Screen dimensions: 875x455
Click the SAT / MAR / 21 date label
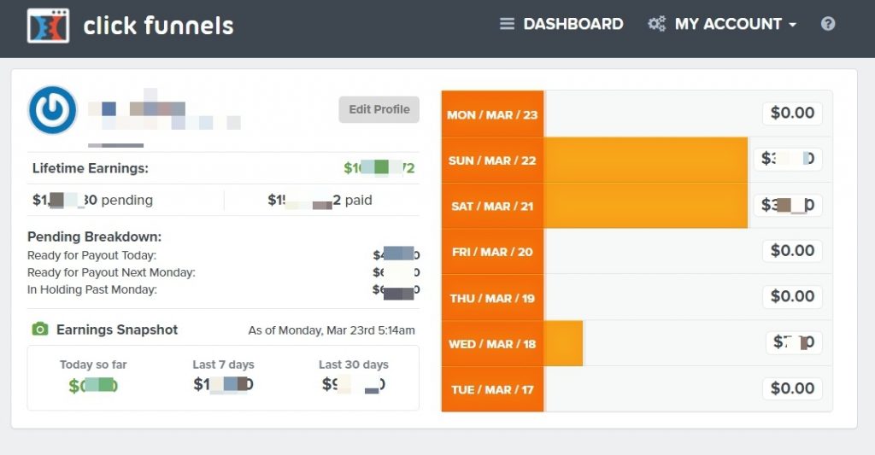pos(492,206)
